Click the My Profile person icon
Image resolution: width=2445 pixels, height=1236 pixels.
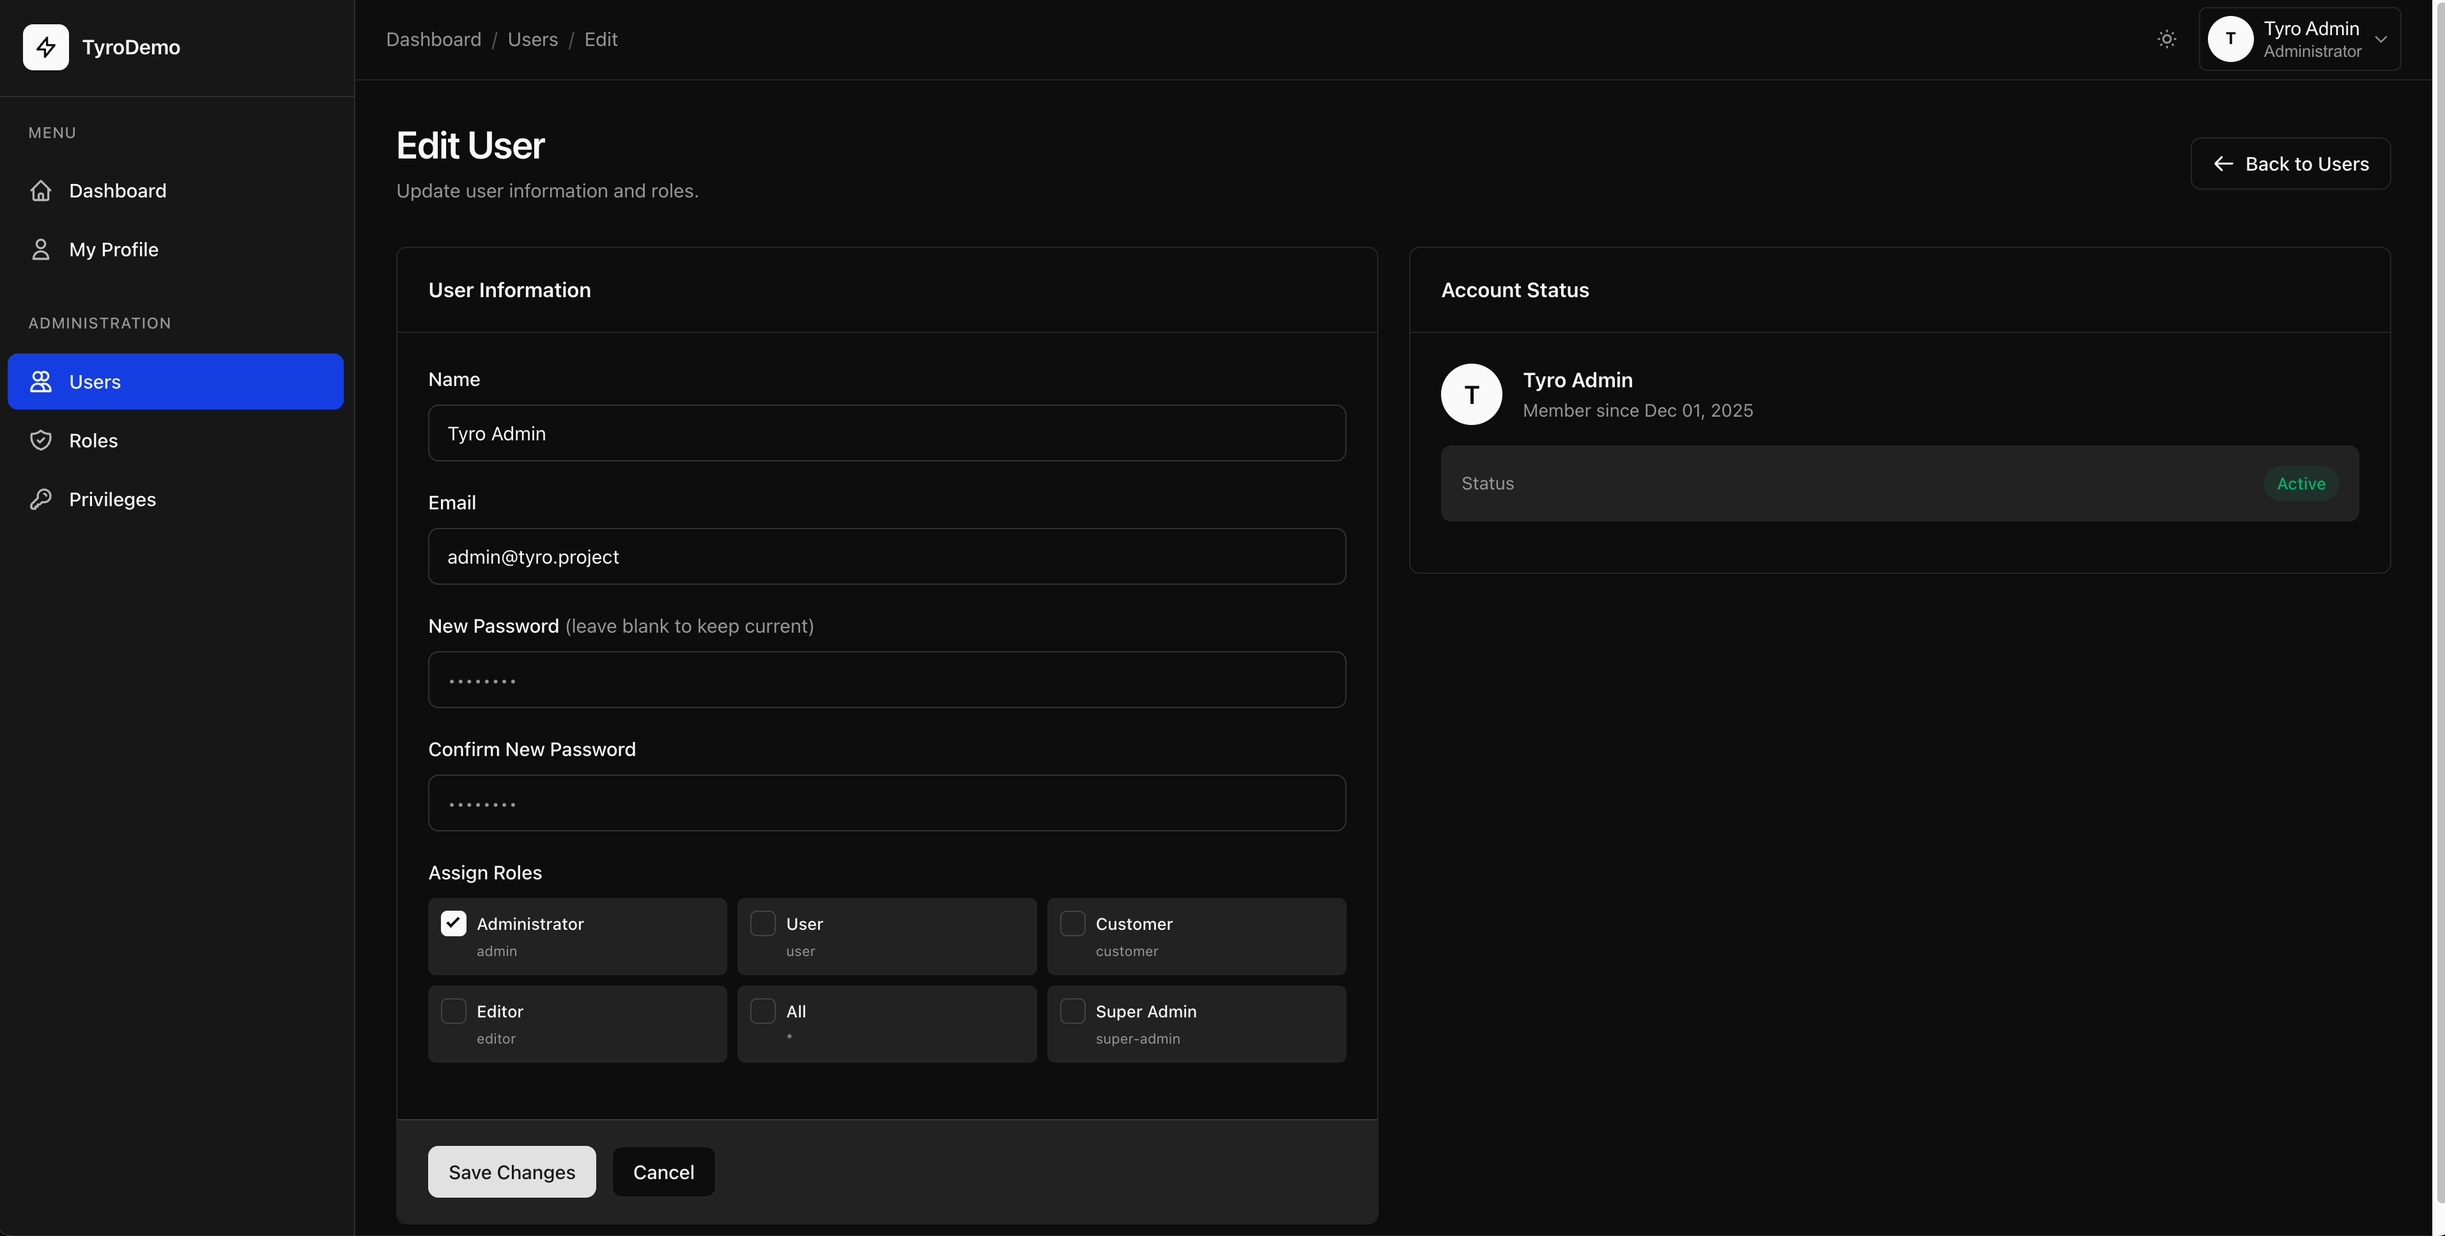pyautogui.click(x=41, y=250)
